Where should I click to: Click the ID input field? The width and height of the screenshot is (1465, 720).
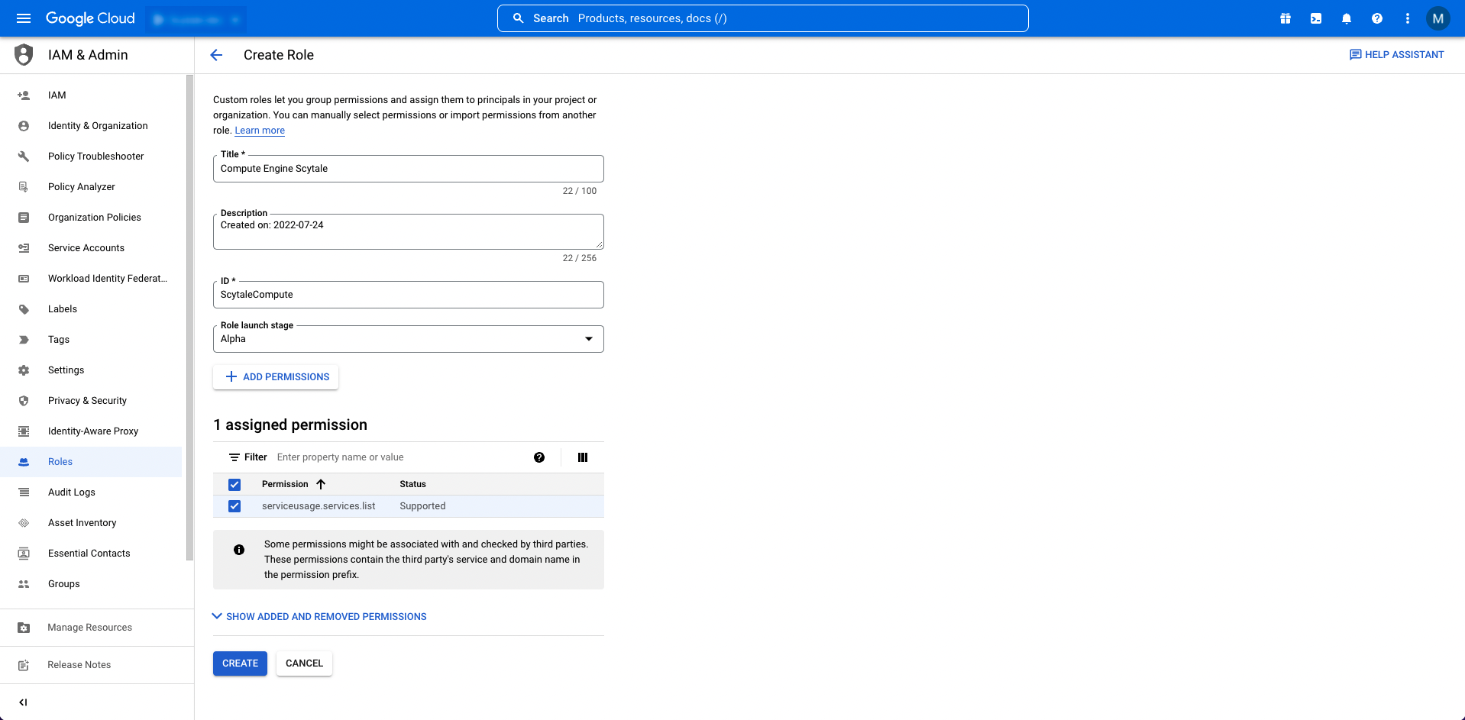[x=409, y=295]
